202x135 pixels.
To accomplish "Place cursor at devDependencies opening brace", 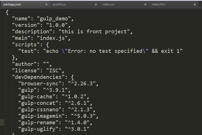I will coord(72,77).
